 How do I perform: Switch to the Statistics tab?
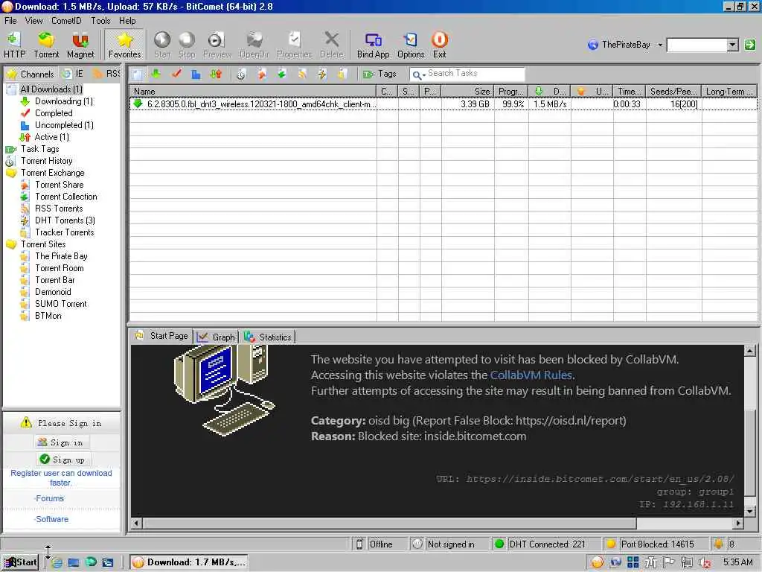[x=268, y=337]
